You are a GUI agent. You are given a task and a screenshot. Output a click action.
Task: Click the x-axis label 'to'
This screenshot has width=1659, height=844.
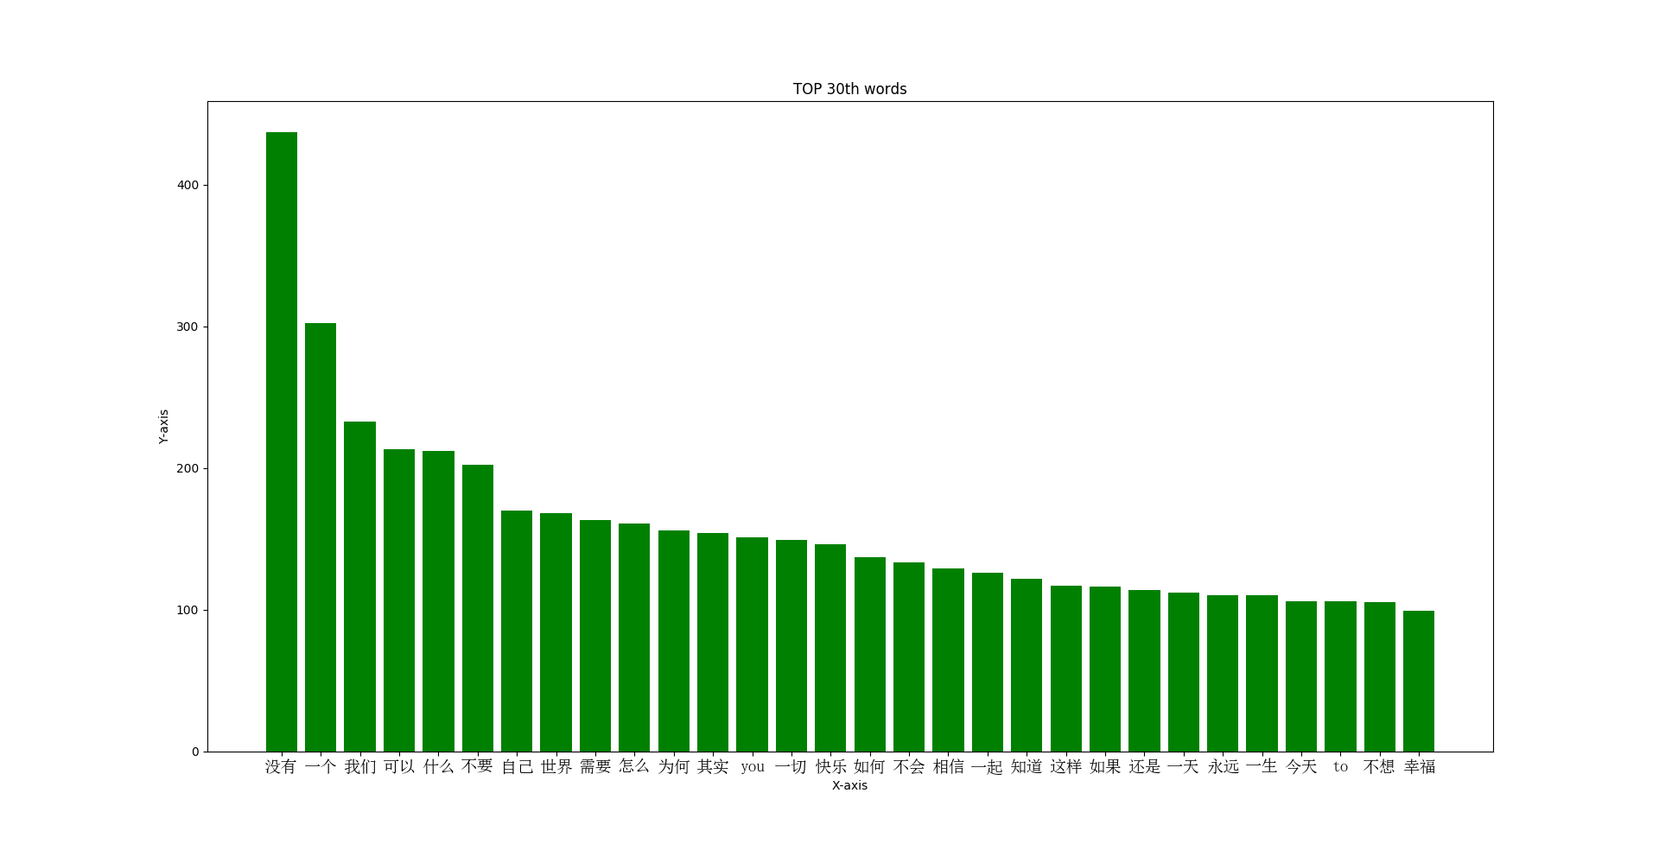(x=1340, y=766)
